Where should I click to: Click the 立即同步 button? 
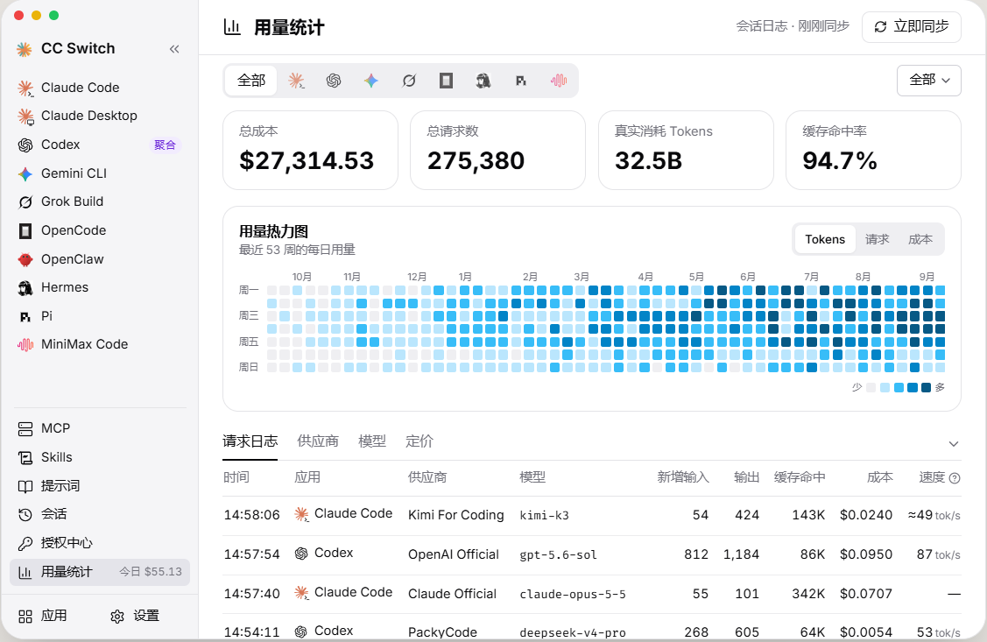tap(912, 27)
